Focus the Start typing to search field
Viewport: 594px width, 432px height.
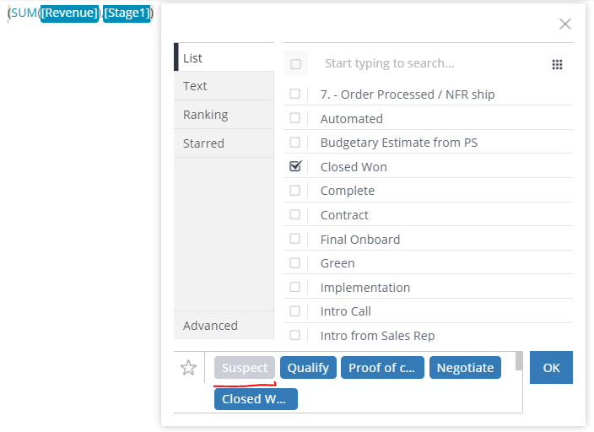click(432, 63)
